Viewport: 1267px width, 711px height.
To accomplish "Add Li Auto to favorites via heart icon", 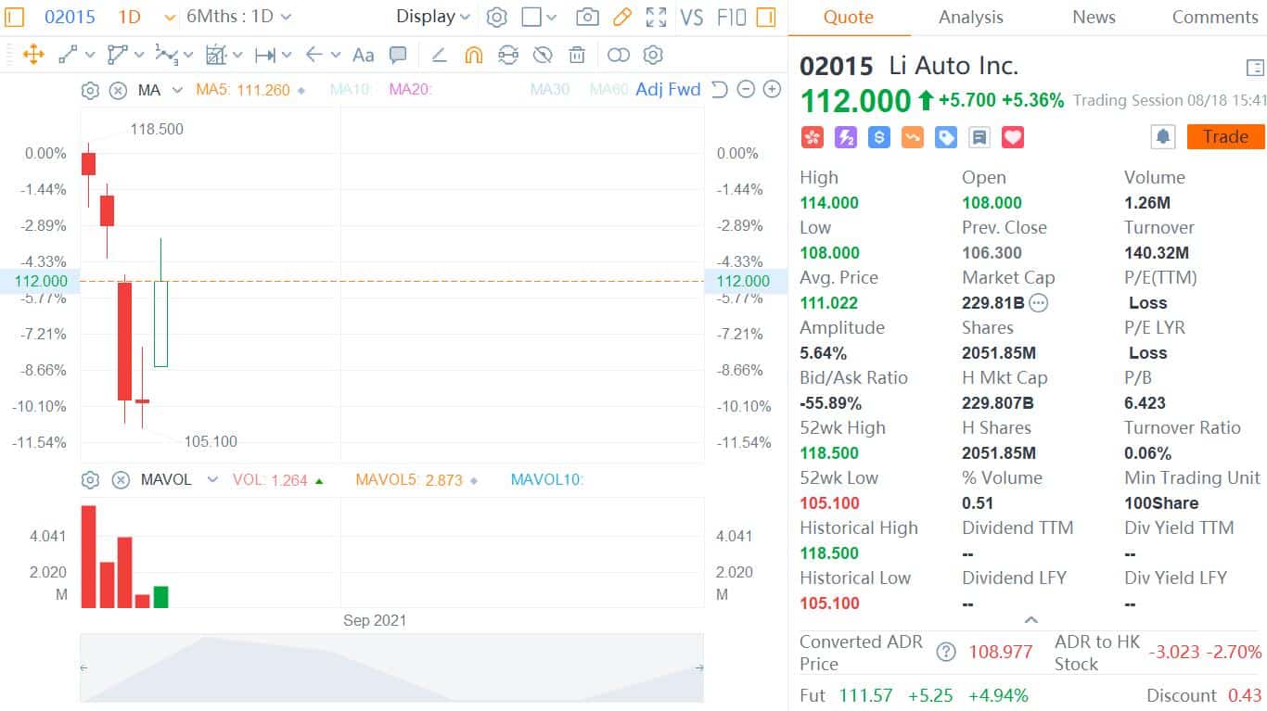I will tap(1012, 136).
